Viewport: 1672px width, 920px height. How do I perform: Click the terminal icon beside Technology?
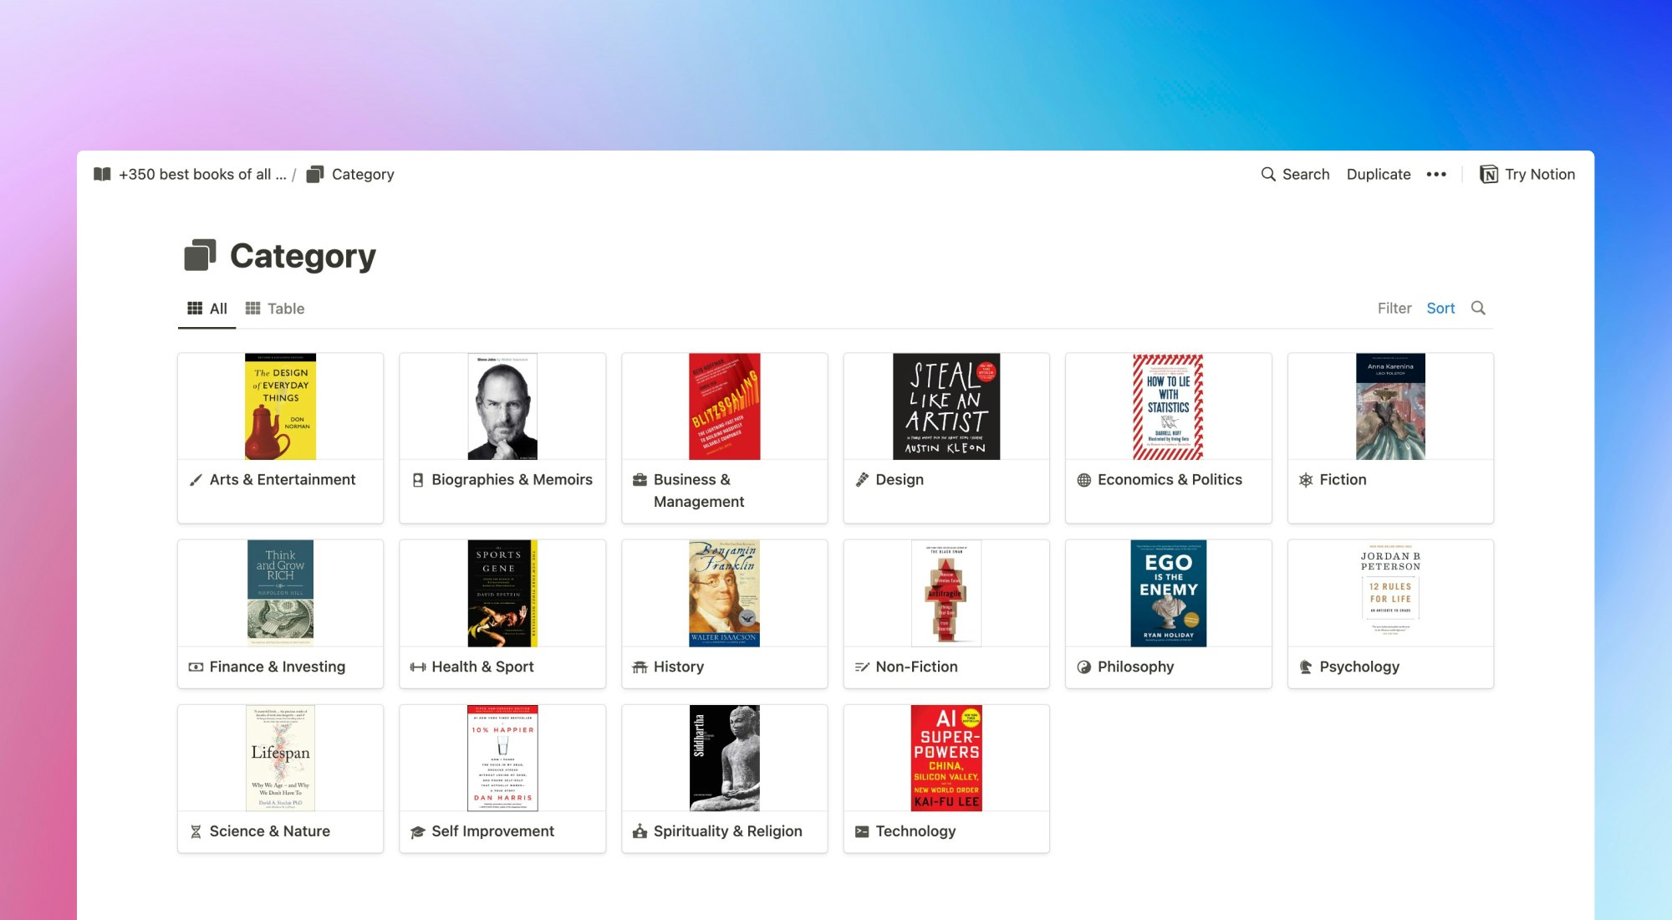(862, 831)
